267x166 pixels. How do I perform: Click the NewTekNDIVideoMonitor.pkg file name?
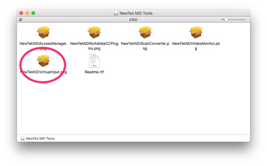196,46
